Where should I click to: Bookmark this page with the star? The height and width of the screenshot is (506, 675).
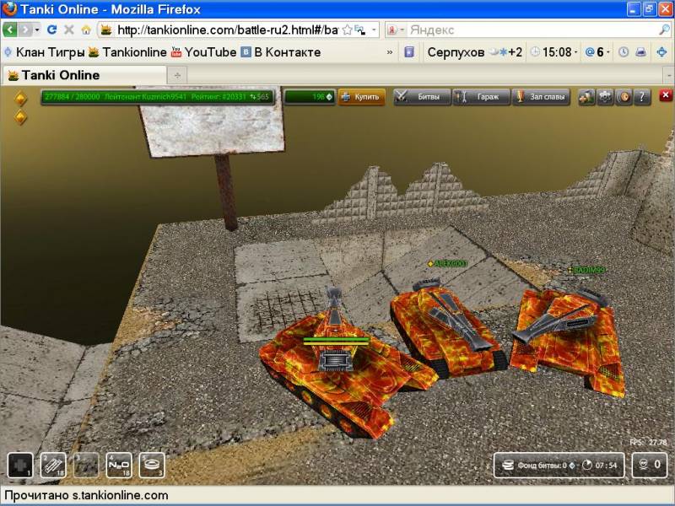click(347, 30)
